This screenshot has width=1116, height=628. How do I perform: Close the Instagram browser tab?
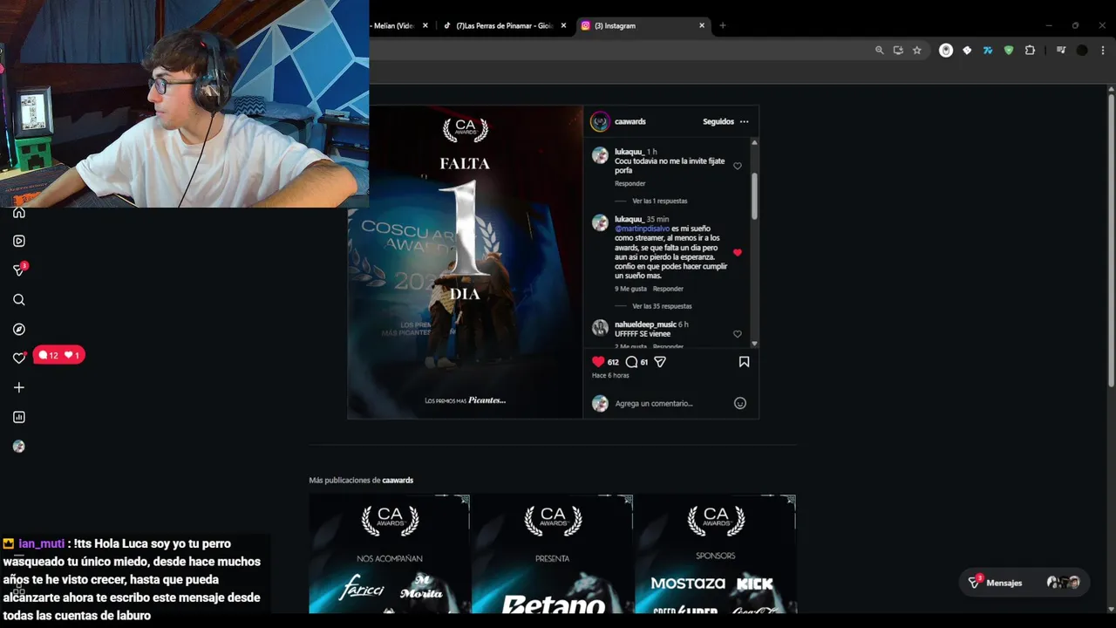pyautogui.click(x=702, y=25)
